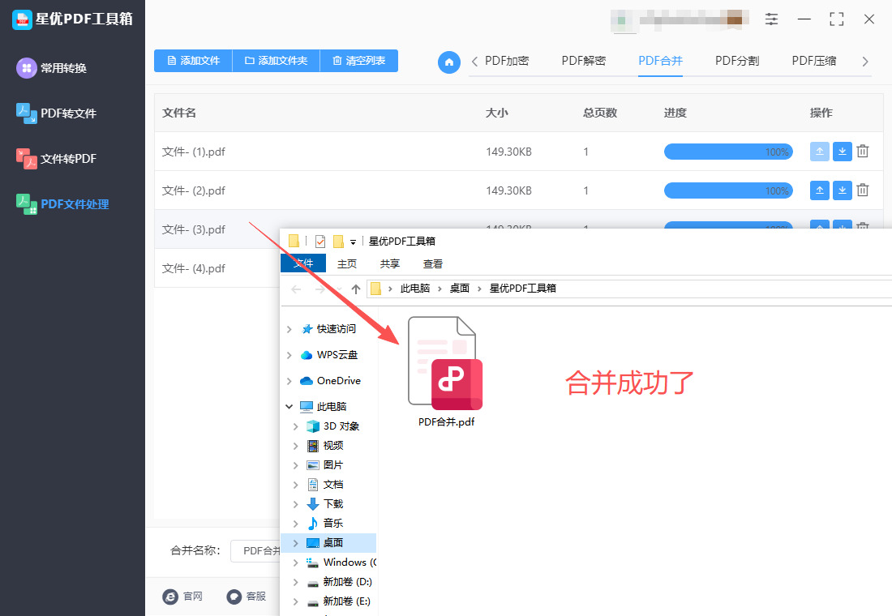Viewport: 892px width, 616px height.
Task: Click the 合并名称 input field
Action: point(256,550)
